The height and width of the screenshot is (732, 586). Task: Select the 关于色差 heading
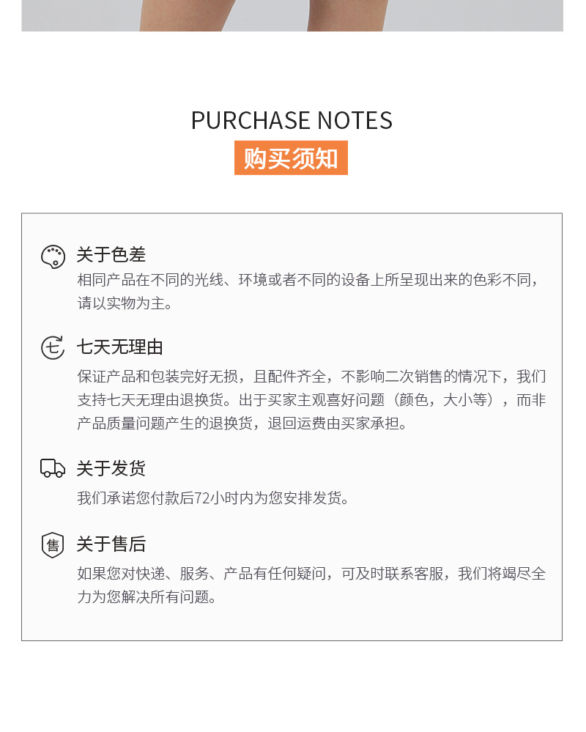coord(111,255)
